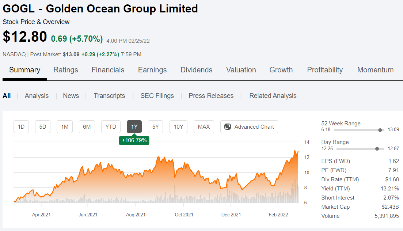403x231 pixels.
Task: Open the Earnings tab
Action: (x=152, y=70)
